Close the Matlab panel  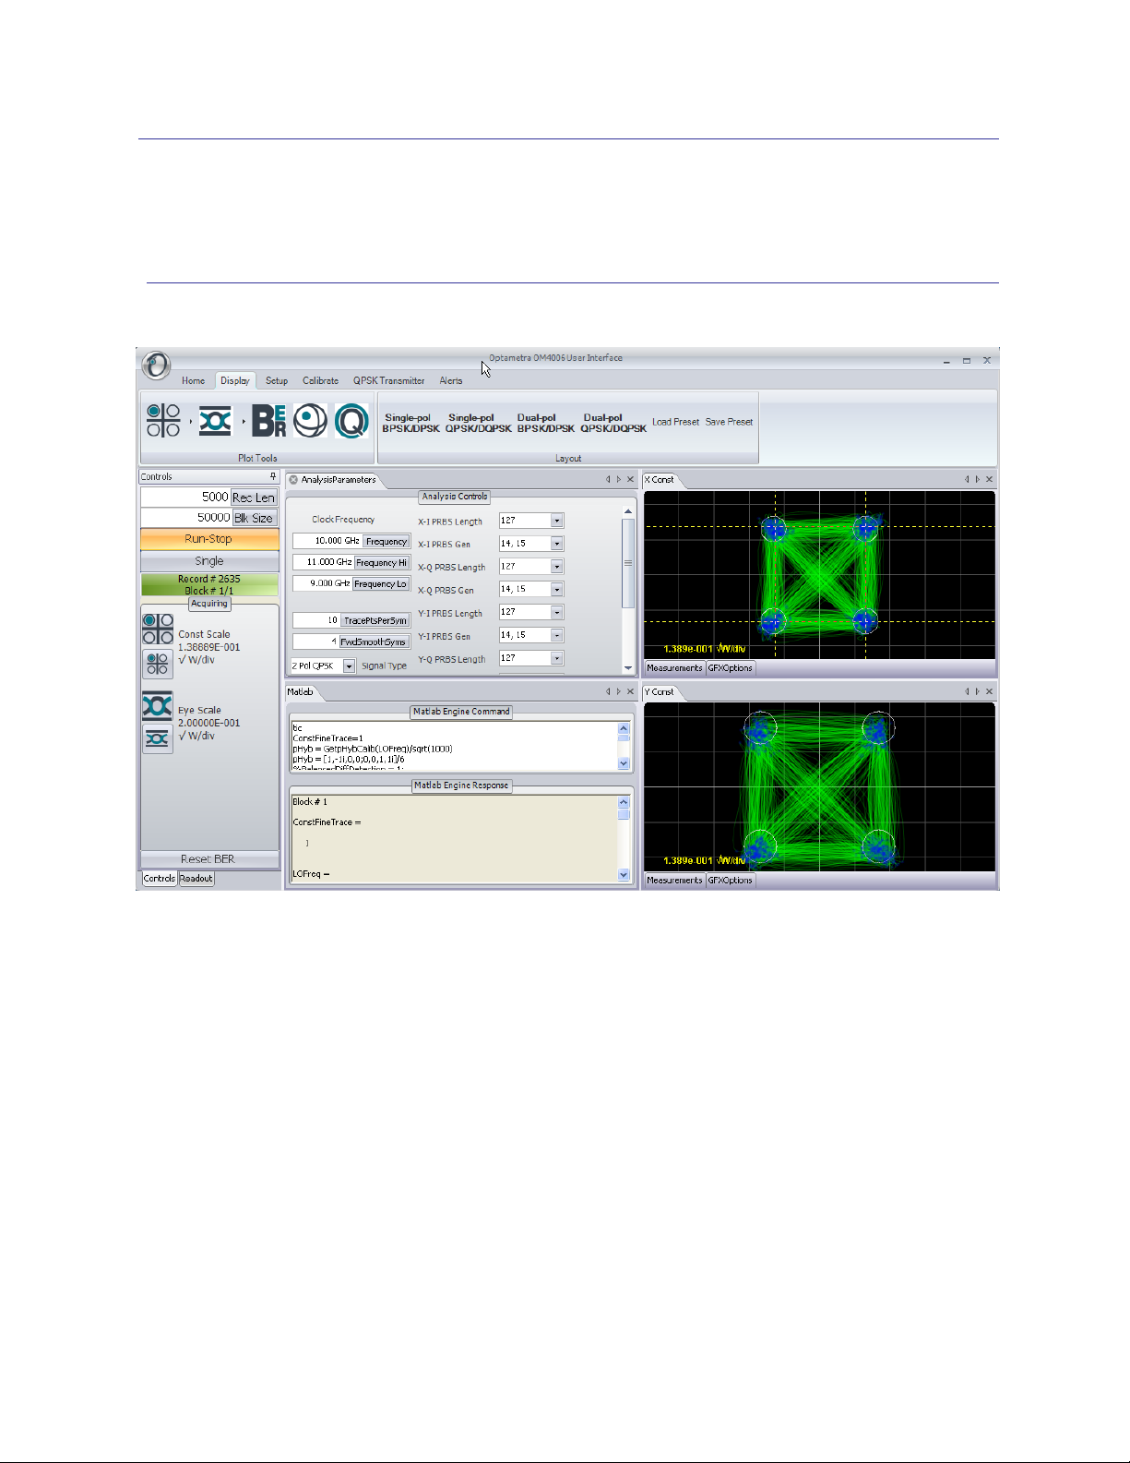pos(631,691)
